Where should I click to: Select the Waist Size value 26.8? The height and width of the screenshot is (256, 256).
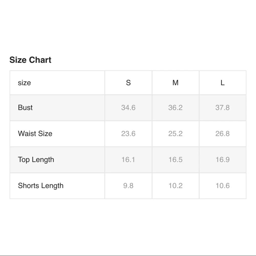[x=222, y=134]
